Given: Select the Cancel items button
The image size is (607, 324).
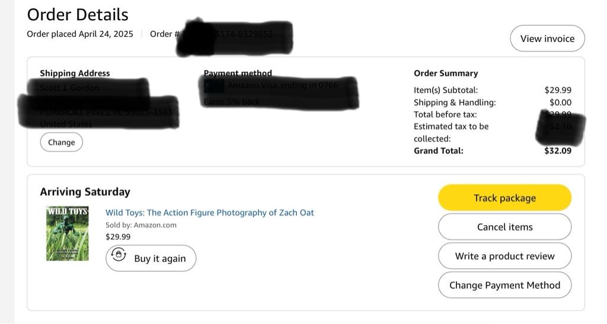Looking at the screenshot, I should 504,227.
